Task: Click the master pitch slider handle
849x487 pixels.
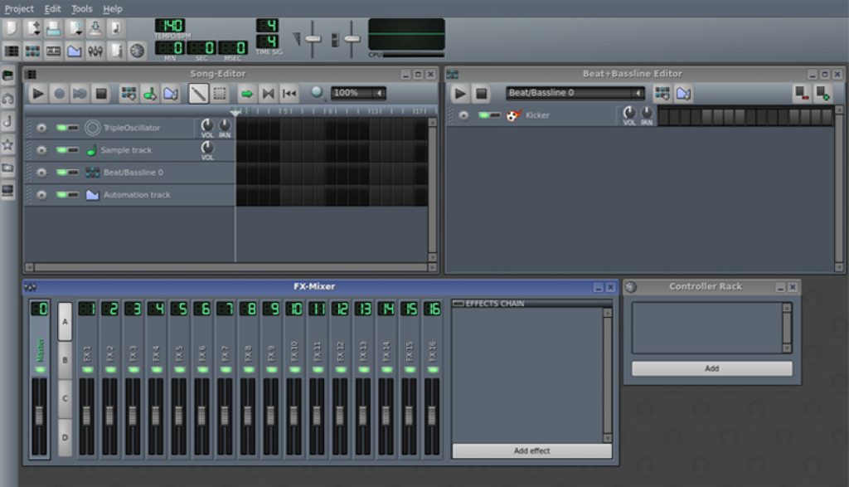Action: tap(352, 38)
